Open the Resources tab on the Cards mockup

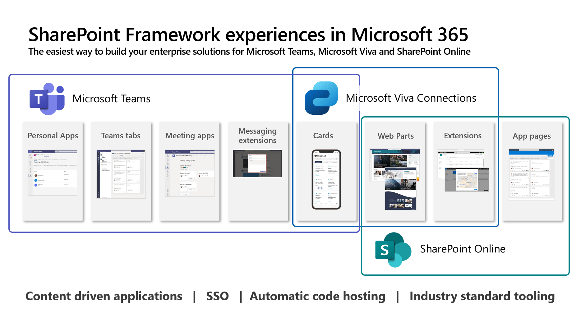coord(334,162)
